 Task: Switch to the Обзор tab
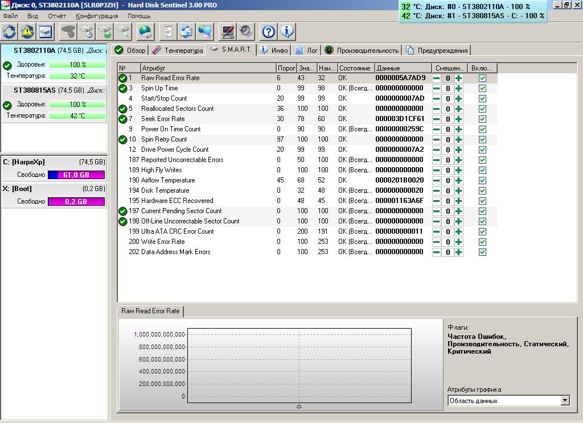click(x=130, y=50)
